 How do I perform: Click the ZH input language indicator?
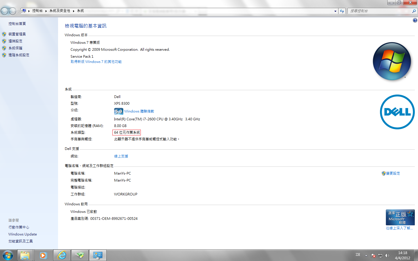point(358,255)
